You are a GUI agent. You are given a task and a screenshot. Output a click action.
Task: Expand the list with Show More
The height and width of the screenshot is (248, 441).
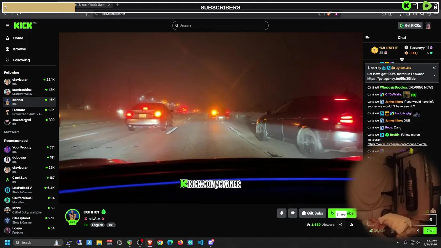pyautogui.click(x=11, y=132)
